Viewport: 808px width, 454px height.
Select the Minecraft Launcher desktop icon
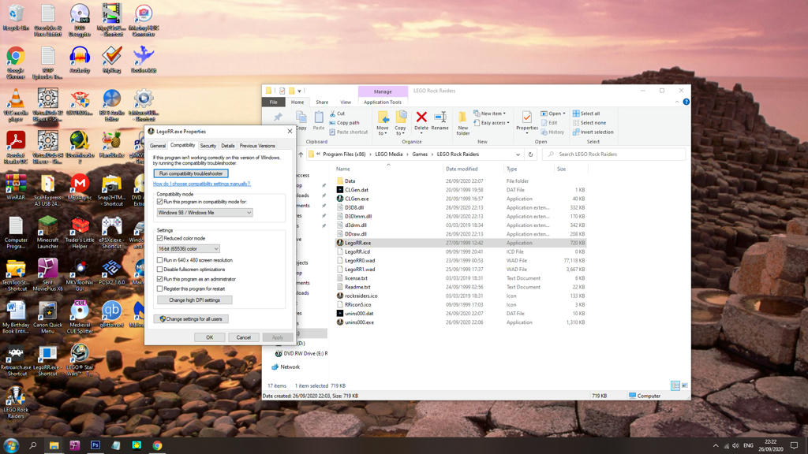click(47, 233)
